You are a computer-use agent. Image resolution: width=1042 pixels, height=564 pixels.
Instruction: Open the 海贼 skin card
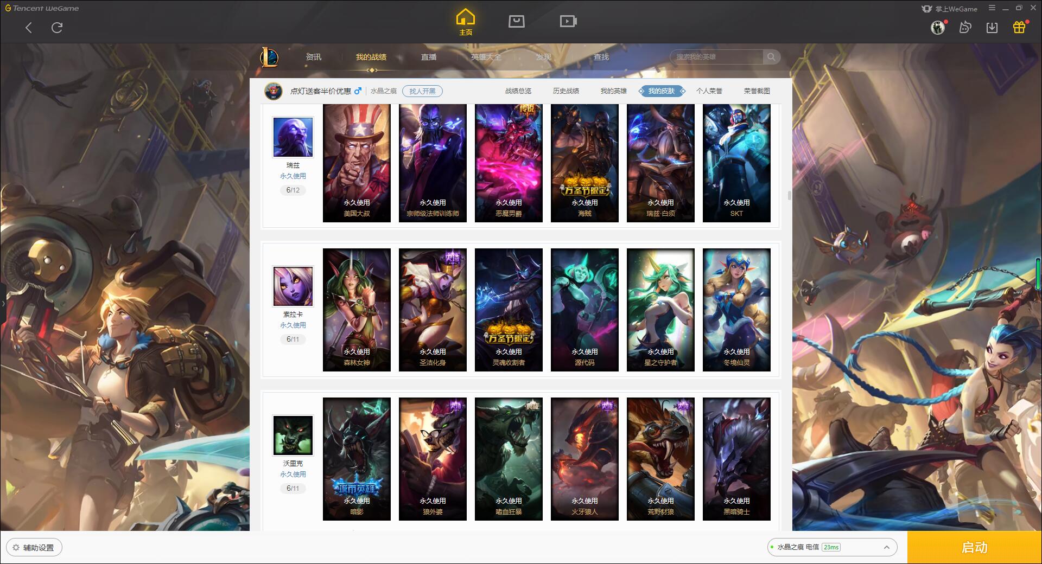click(584, 163)
